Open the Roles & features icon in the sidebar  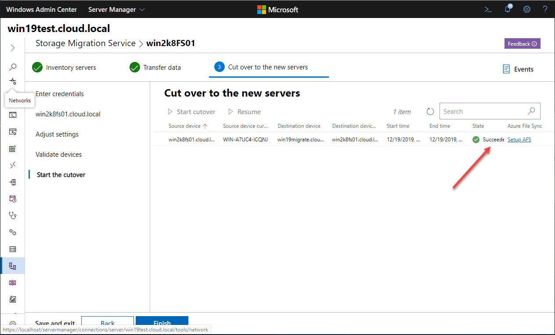13,182
